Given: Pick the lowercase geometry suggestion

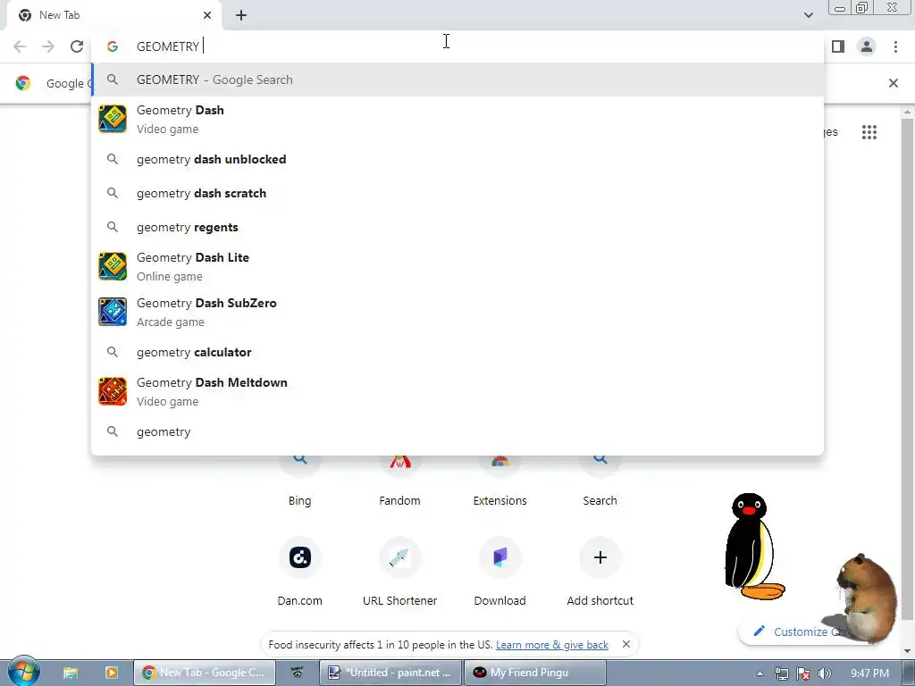Looking at the screenshot, I should pyautogui.click(x=457, y=431).
